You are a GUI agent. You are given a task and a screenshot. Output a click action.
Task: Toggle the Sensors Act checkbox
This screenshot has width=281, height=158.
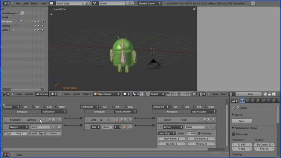tap(33, 107)
